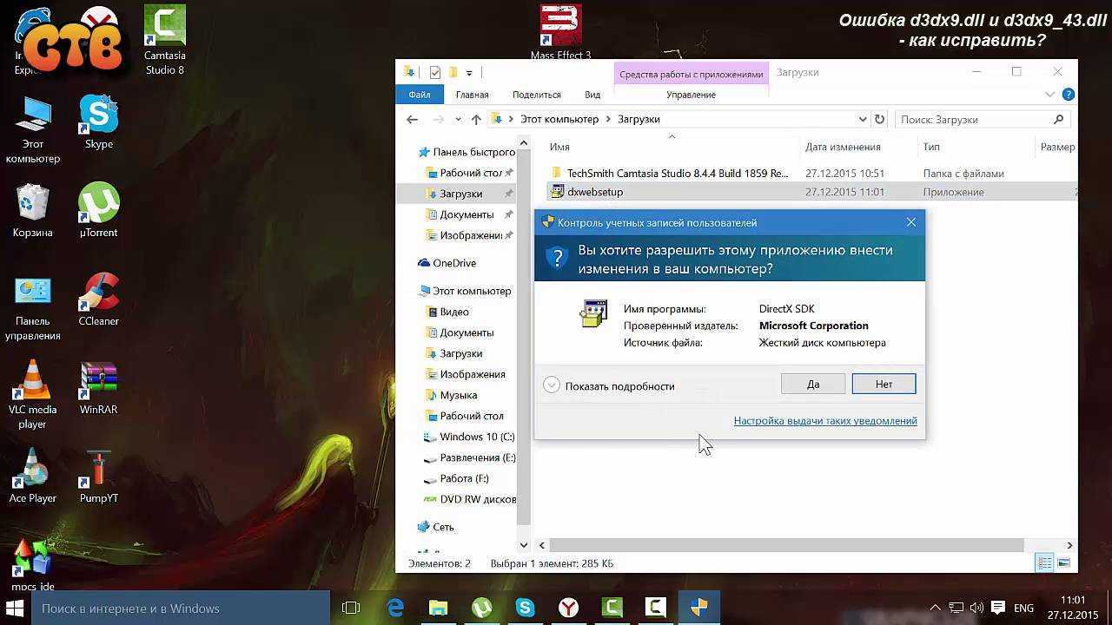Click Да to allow changes
Screen dimensions: 1112x625
813,384
